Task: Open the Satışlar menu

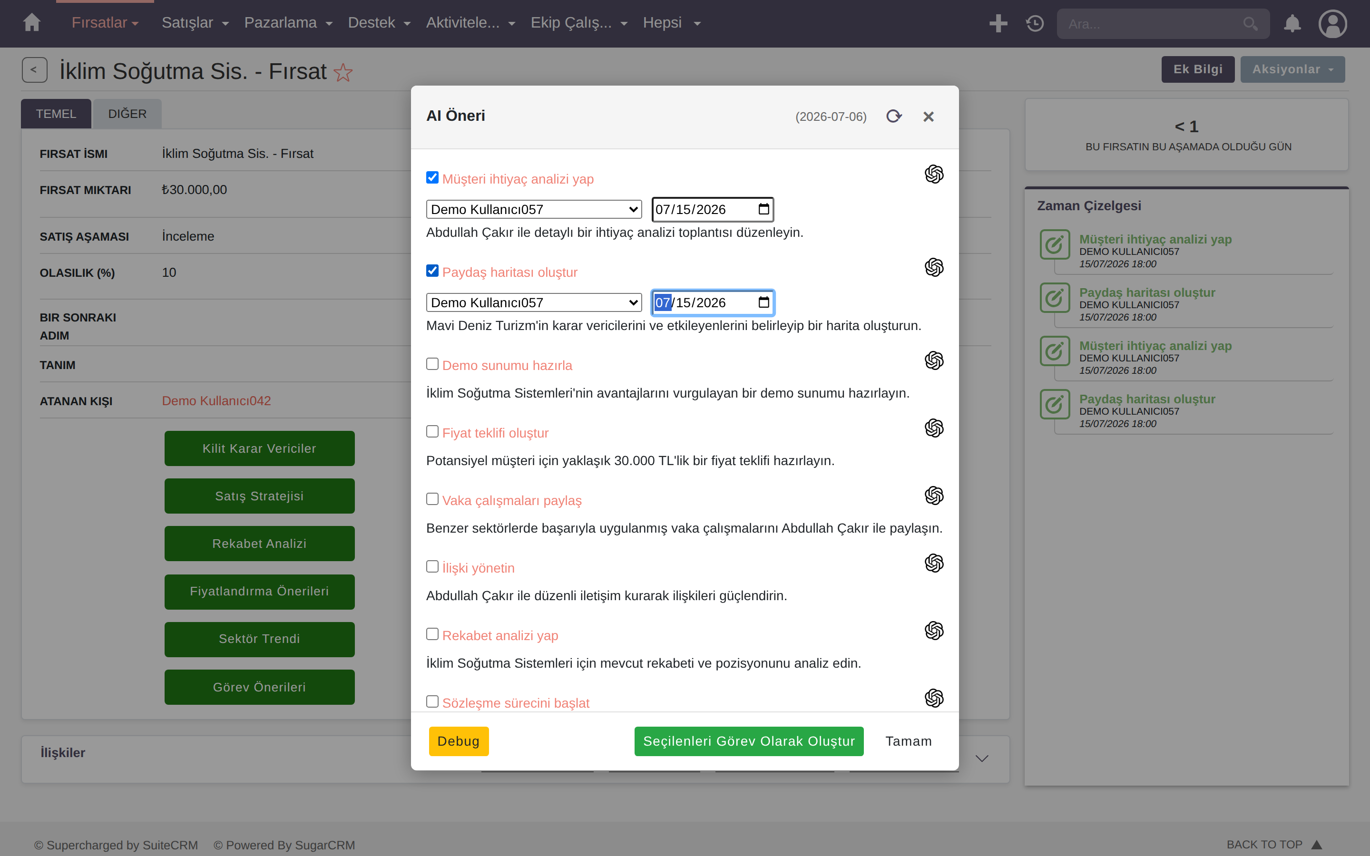Action: coord(195,23)
